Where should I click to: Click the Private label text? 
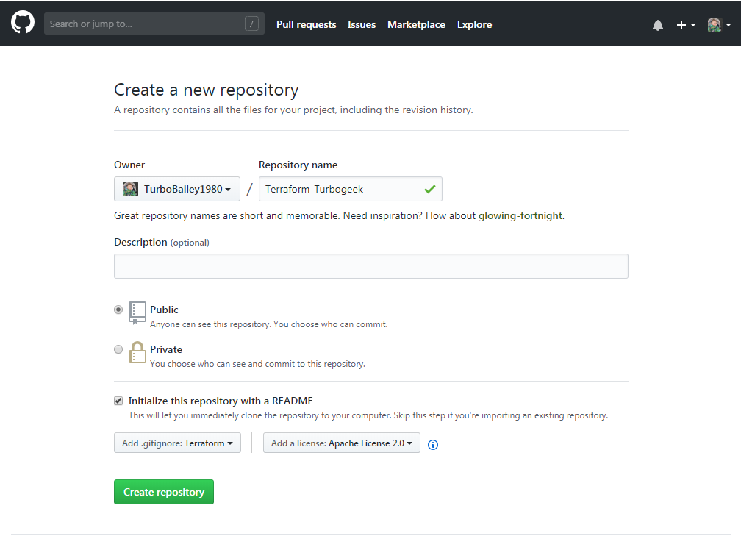pyautogui.click(x=166, y=349)
